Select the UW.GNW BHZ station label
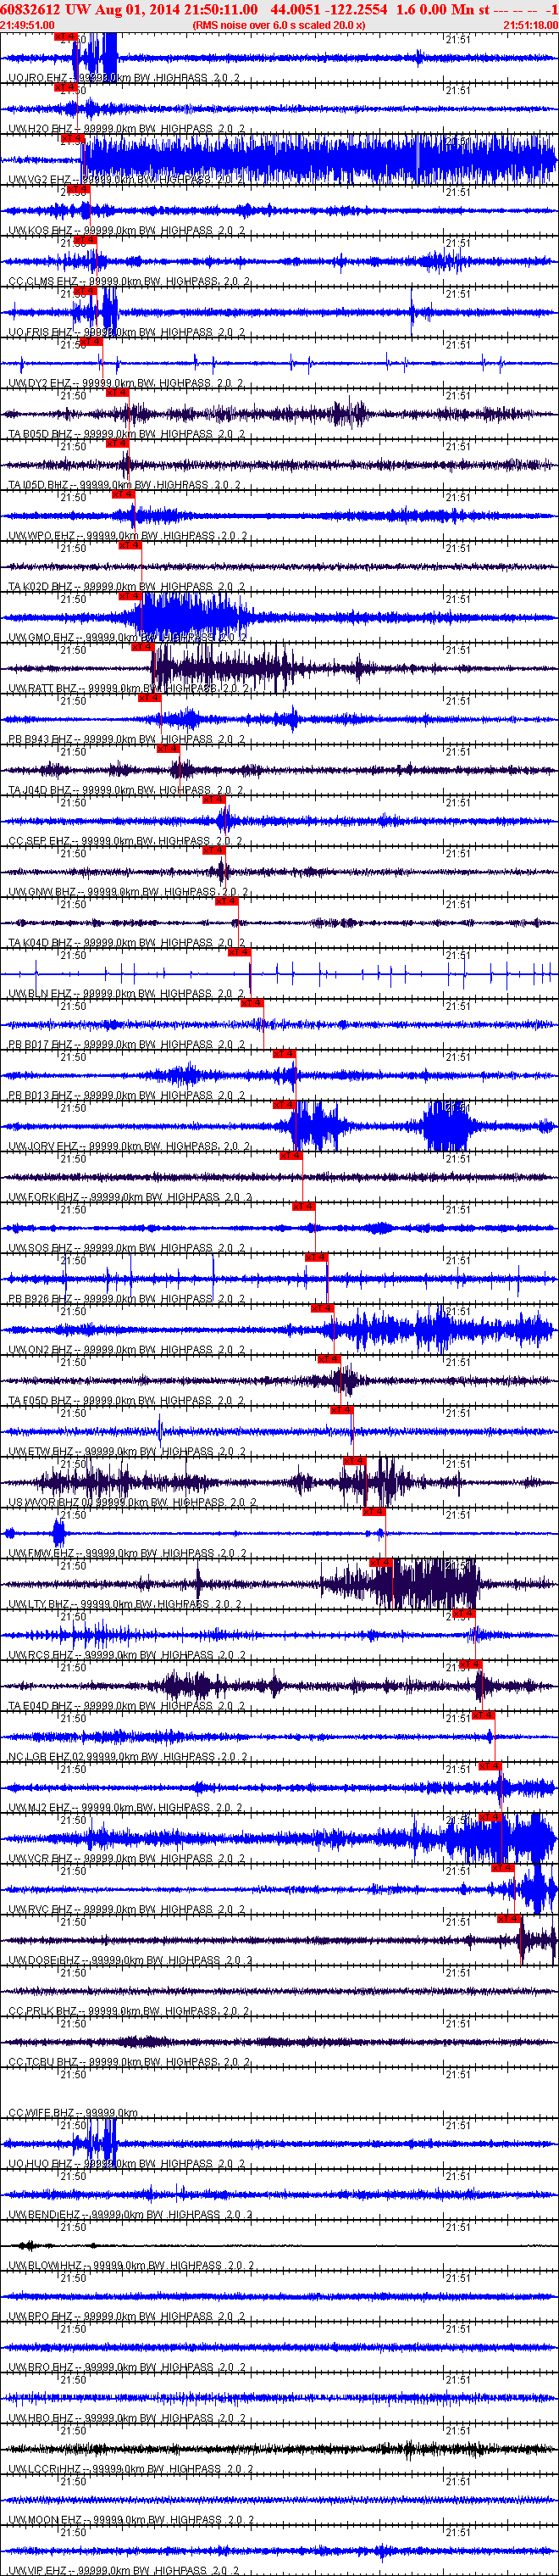559x2576 pixels. (x=125, y=893)
